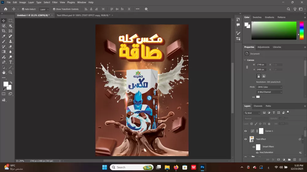The width and height of the screenshot is (307, 172).
Task: Select the Move tool
Action: (x=3, y=21)
